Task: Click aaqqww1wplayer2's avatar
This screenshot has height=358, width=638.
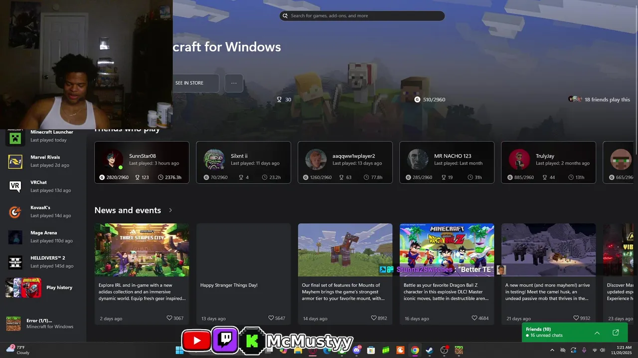Action: (x=316, y=159)
